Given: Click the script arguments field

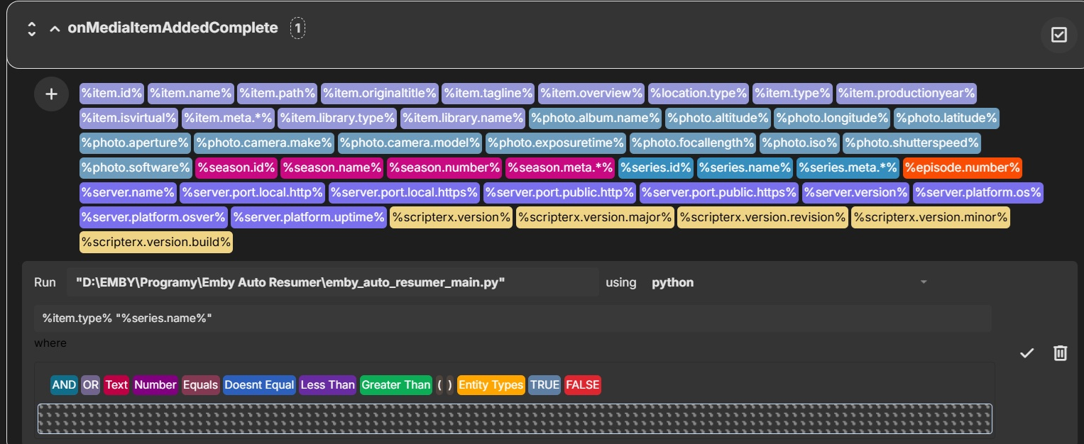Looking at the screenshot, I should [x=511, y=318].
